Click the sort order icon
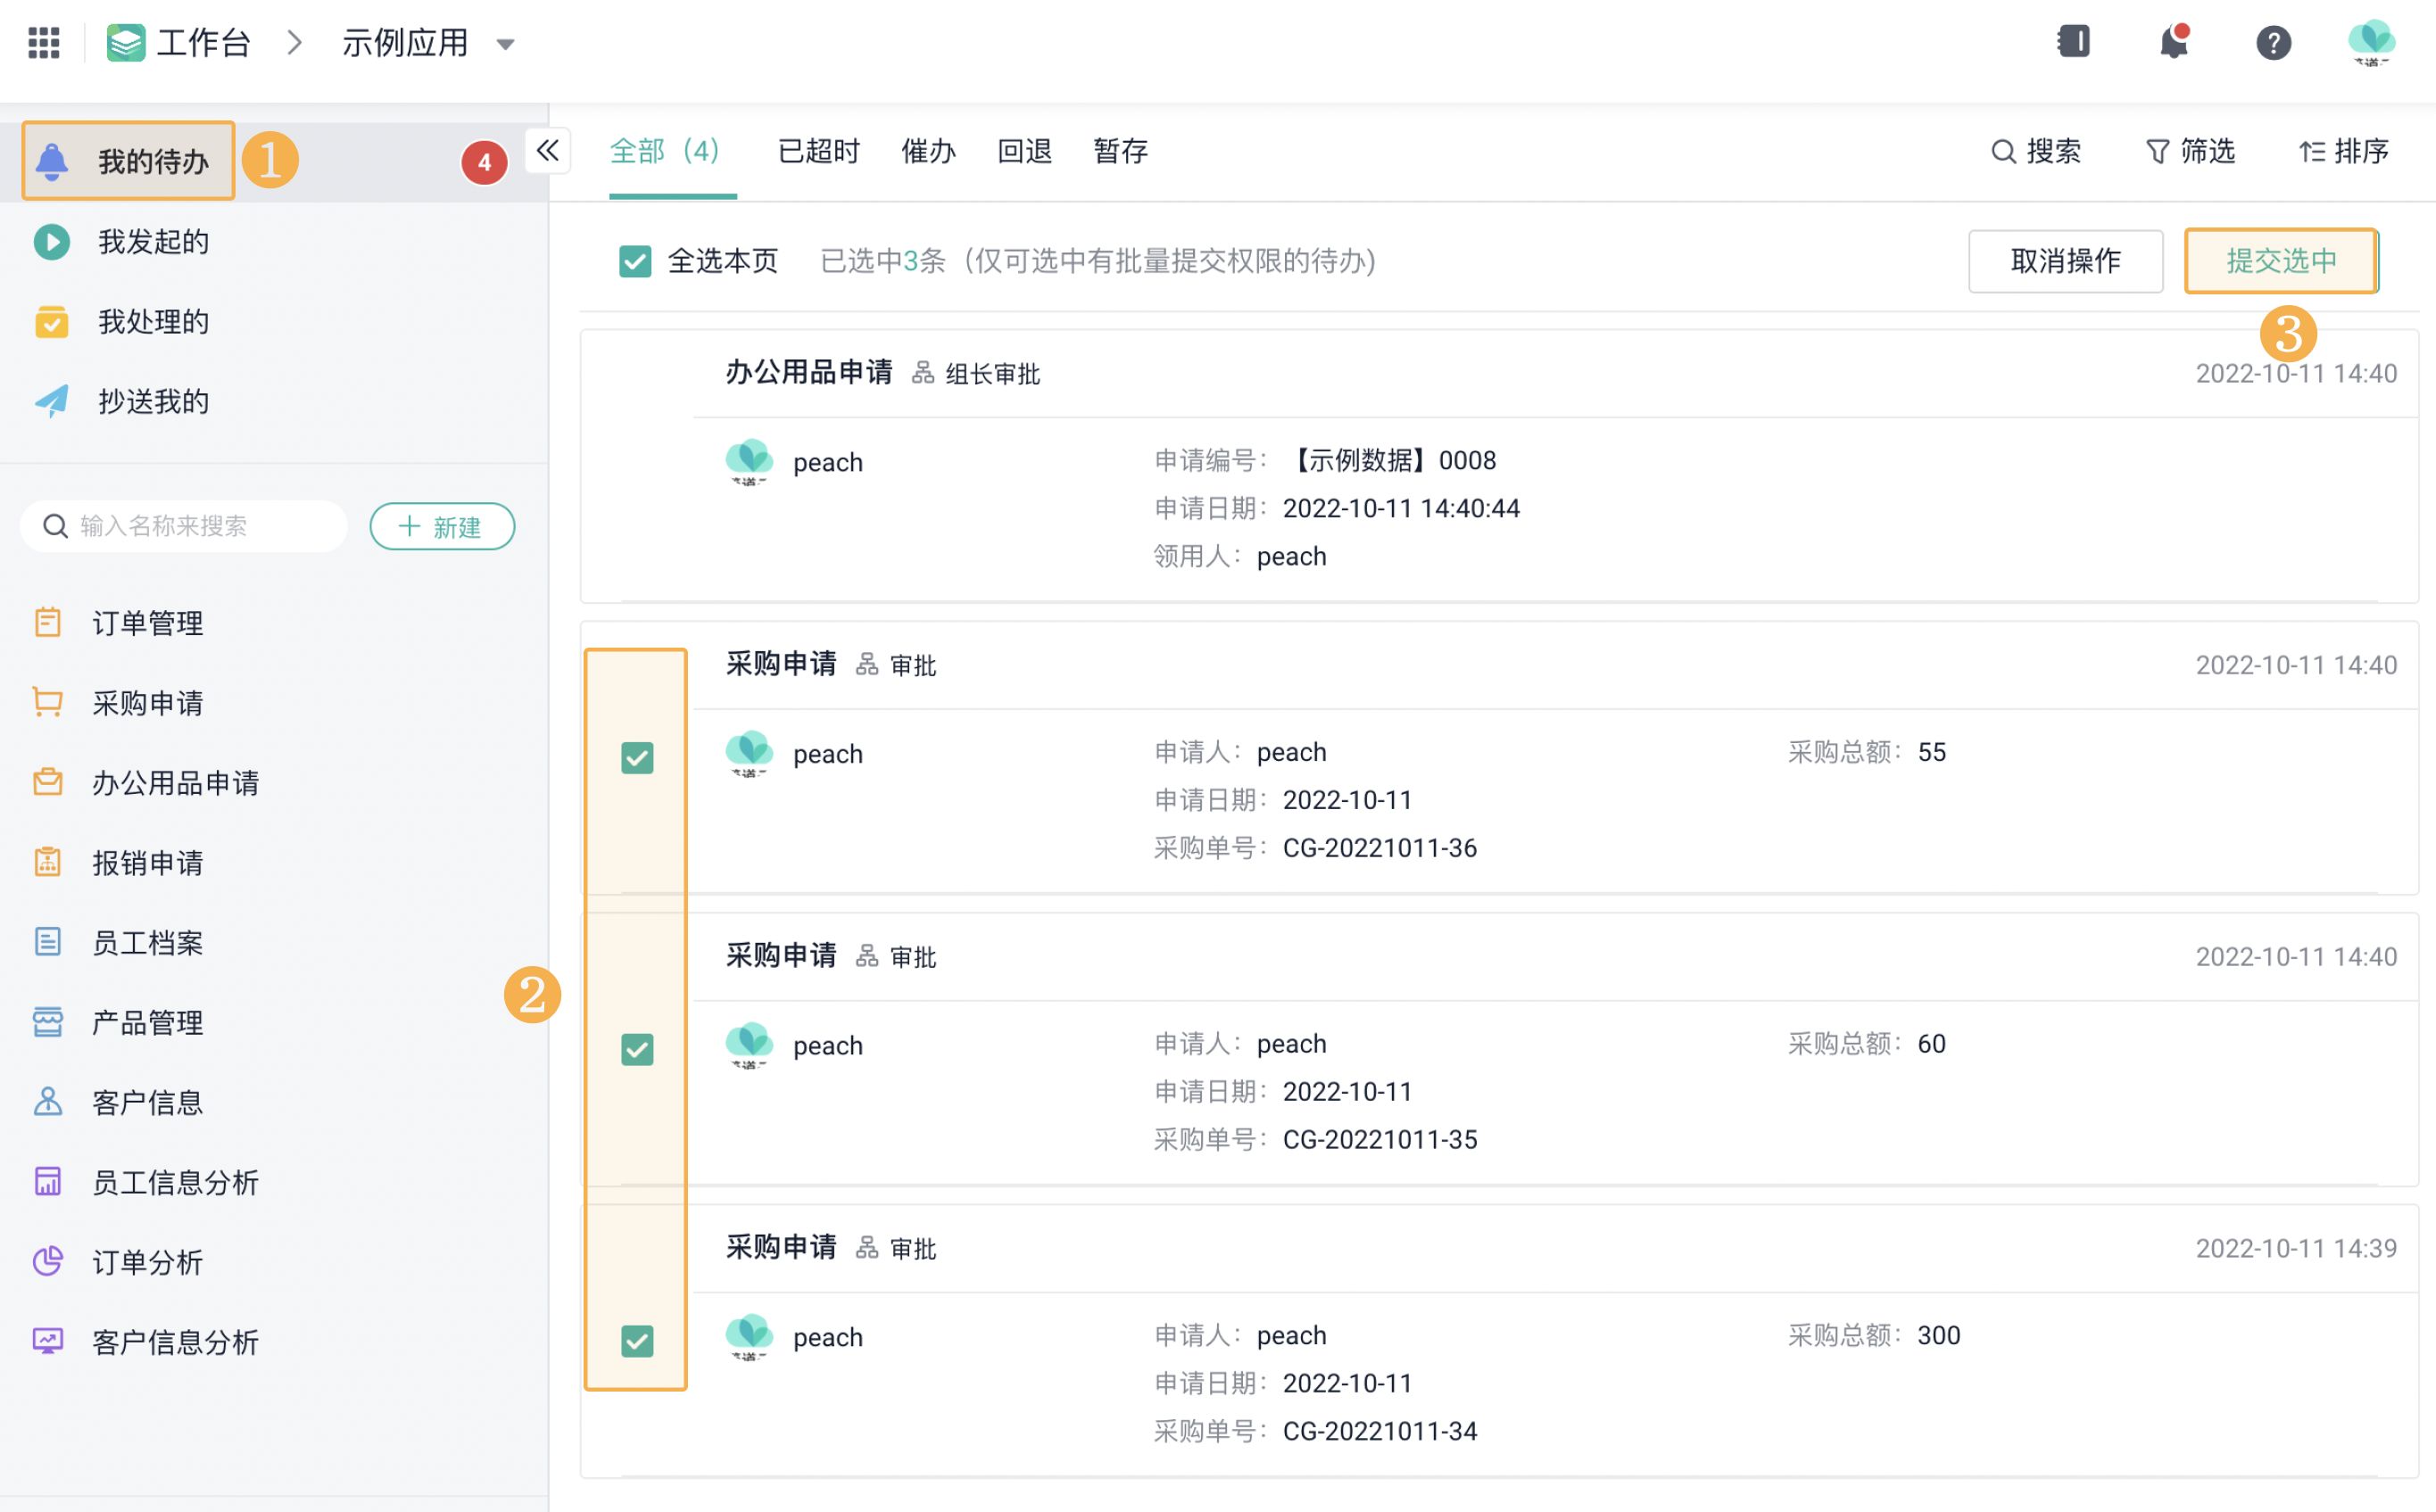2436x1512 pixels. 2311,152
